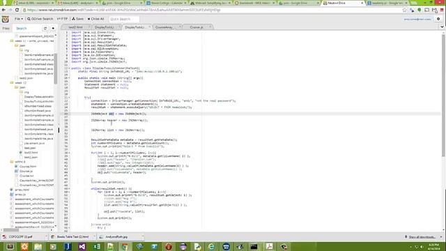Open the File dropdown menu

[19, 19]
